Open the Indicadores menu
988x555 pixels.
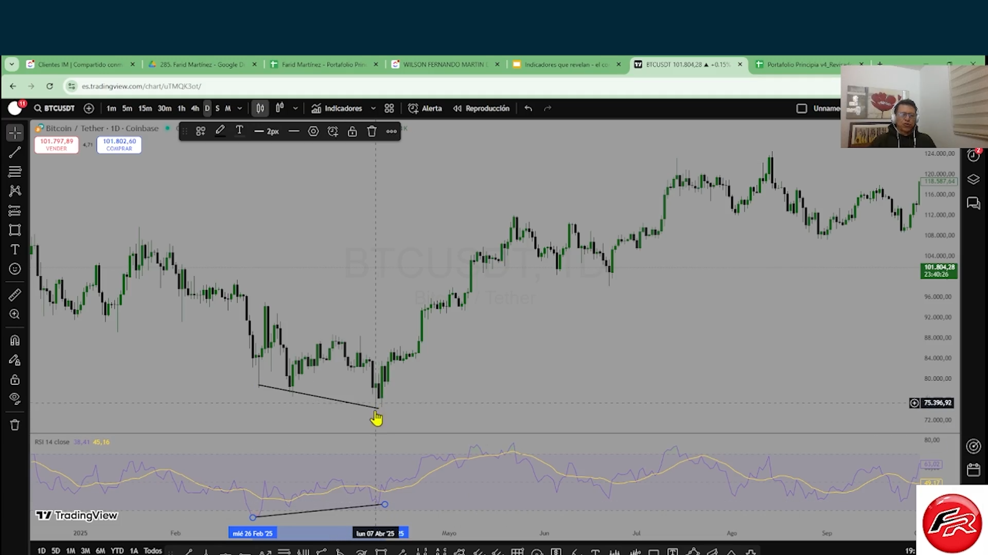point(337,108)
